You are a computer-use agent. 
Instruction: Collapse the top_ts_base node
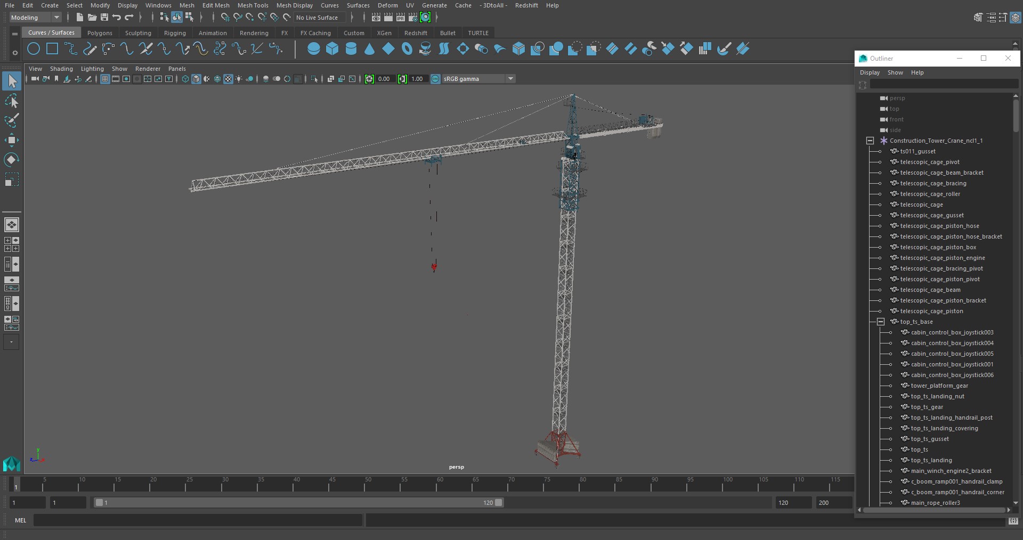coord(881,322)
